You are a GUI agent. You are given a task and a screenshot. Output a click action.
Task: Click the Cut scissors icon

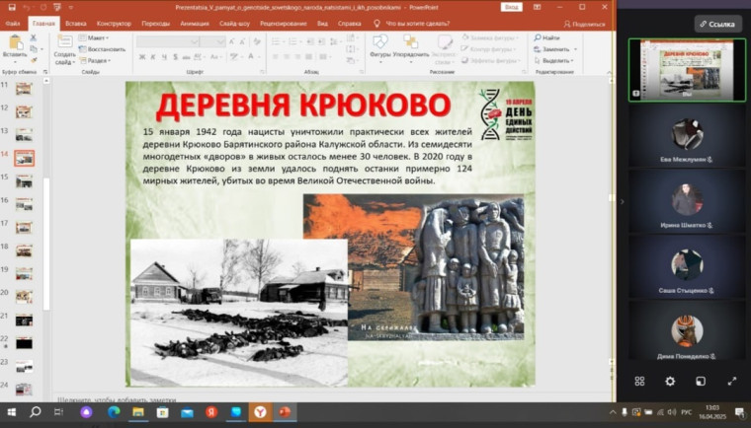[x=33, y=37]
